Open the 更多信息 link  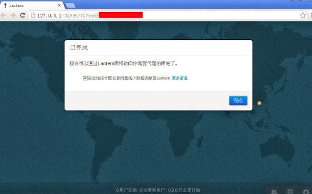click(180, 78)
